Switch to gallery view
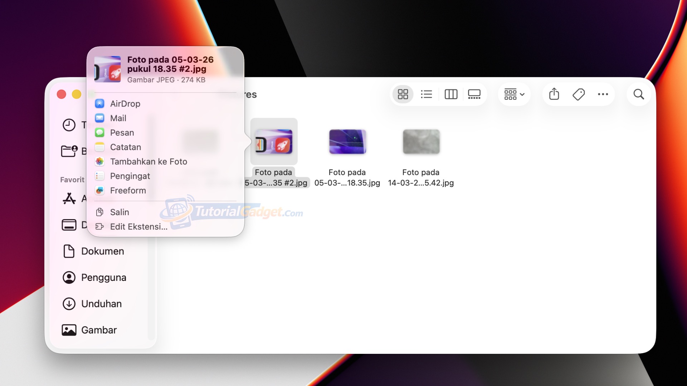The image size is (687, 386). point(474,94)
